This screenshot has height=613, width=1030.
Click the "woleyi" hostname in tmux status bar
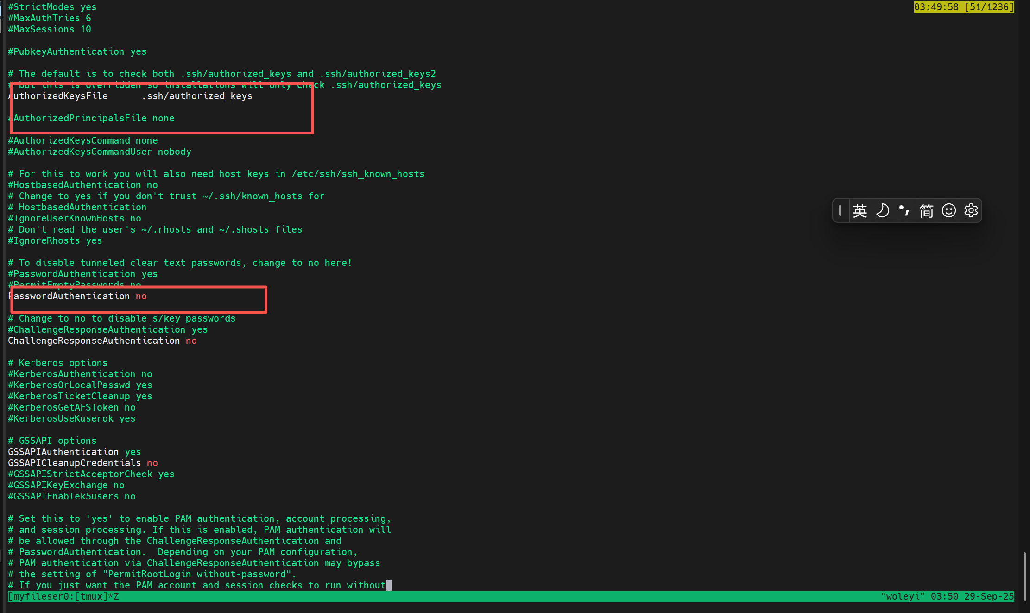pos(903,596)
